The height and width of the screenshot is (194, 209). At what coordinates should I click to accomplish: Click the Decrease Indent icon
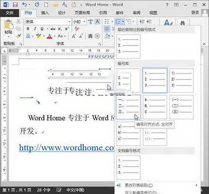[x=142, y=21]
